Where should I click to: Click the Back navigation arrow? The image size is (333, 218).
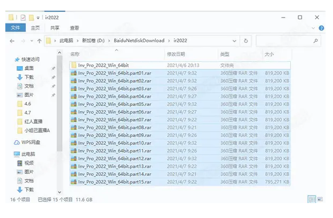[12, 41]
